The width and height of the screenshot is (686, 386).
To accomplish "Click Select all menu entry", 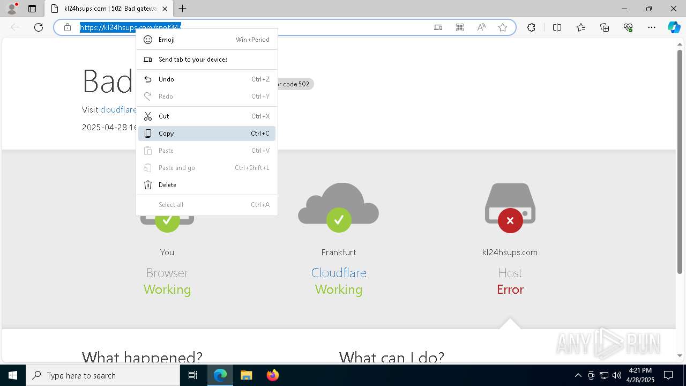I will 207,205.
